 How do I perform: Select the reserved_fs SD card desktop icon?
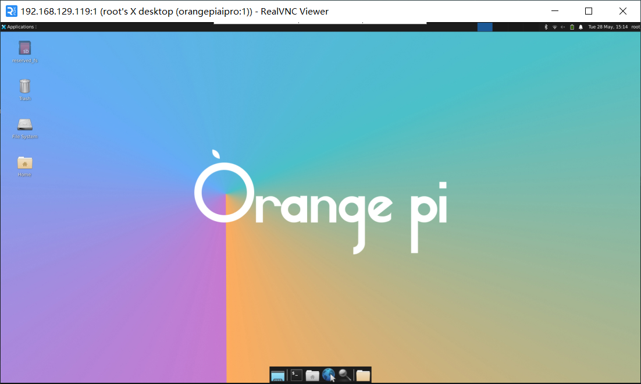(x=24, y=52)
